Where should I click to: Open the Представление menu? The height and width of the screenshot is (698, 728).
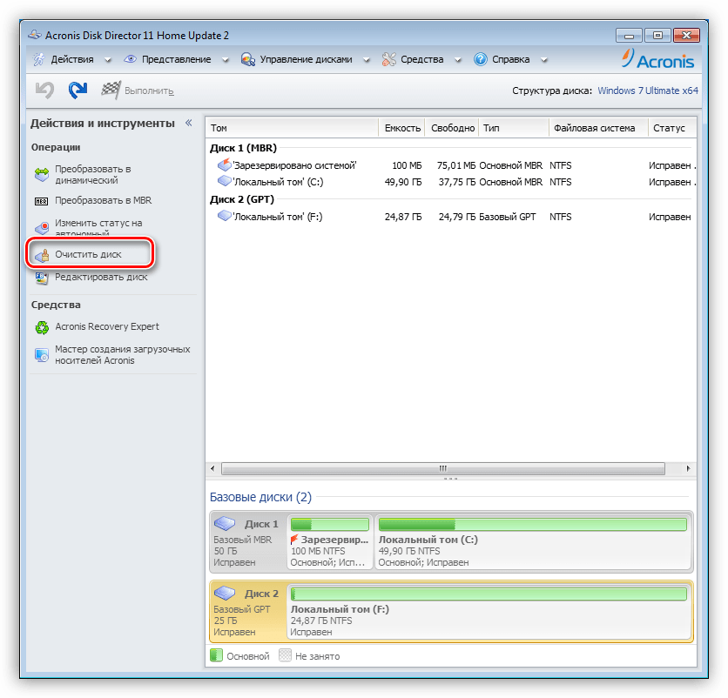pyautogui.click(x=177, y=59)
